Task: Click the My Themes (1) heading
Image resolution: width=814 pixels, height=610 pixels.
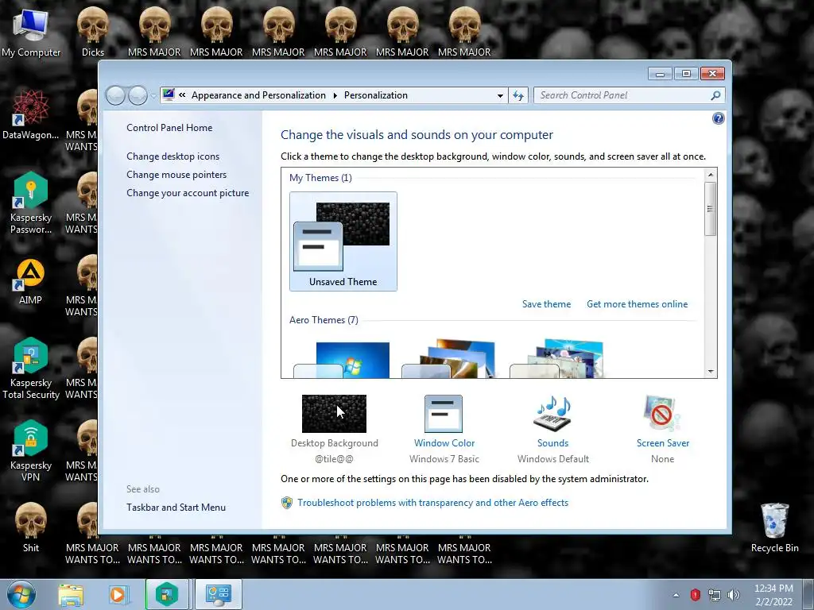Action: [x=320, y=178]
